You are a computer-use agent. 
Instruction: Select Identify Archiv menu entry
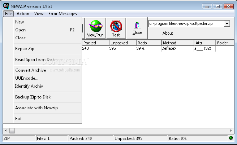click(x=47, y=86)
